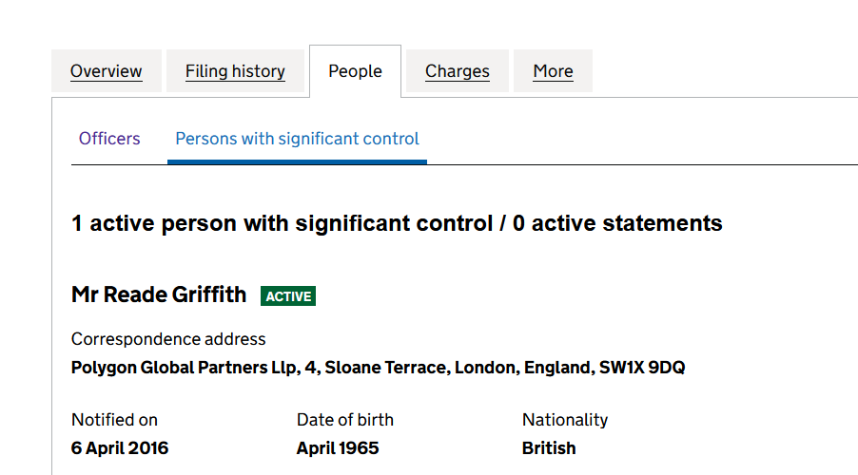Click the name Mr Reade Griffith
858x475 pixels.
159,294
